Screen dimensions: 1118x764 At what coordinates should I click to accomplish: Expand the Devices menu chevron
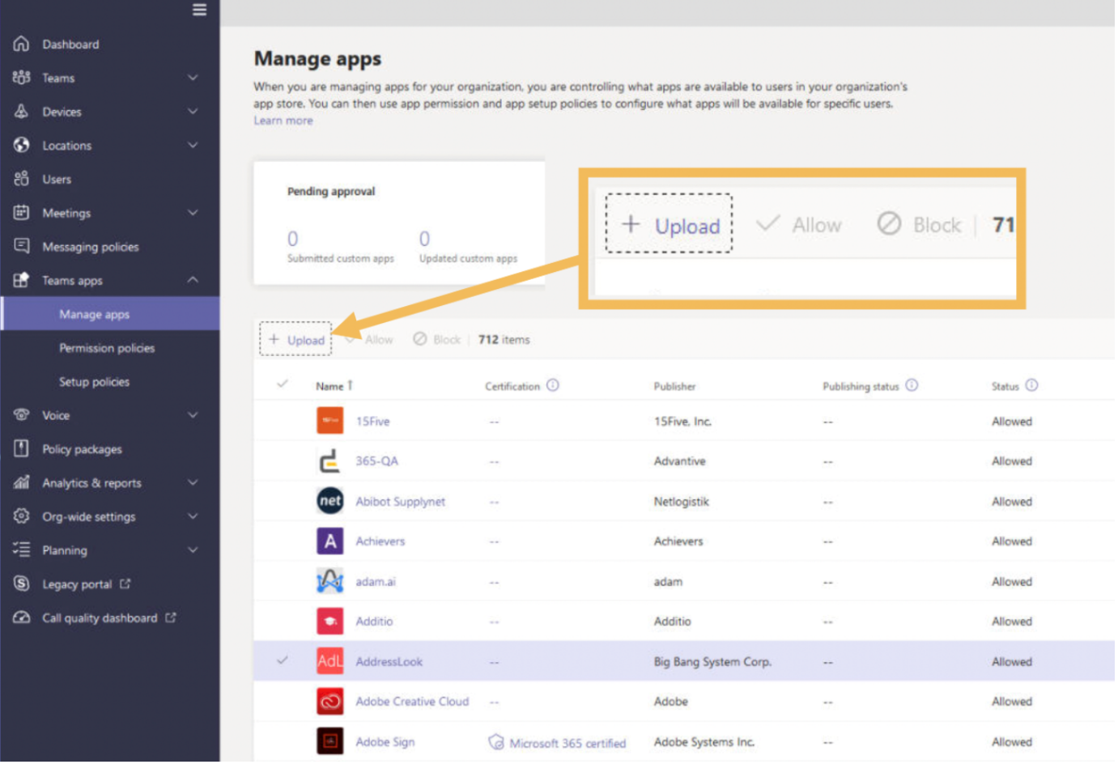tap(193, 111)
